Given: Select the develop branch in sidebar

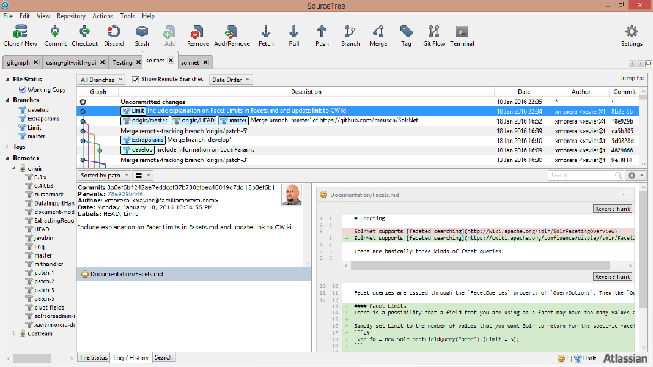Looking at the screenshot, I should (x=38, y=110).
